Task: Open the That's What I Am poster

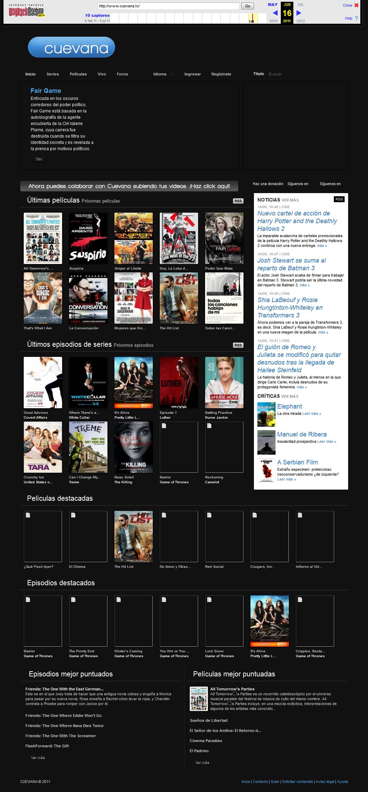Action: [x=43, y=298]
